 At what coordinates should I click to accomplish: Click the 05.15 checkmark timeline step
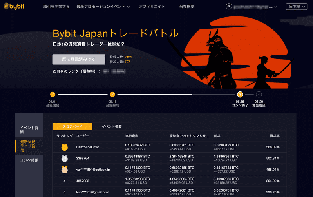(112, 94)
